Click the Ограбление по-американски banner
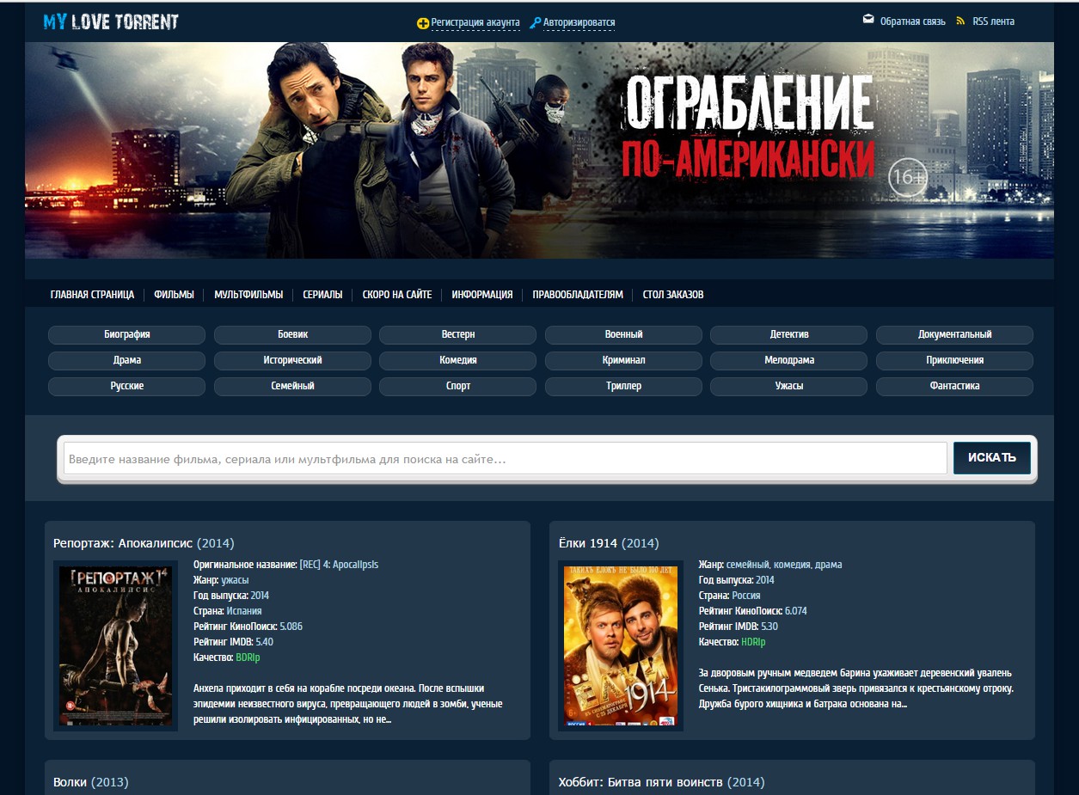 (539, 150)
